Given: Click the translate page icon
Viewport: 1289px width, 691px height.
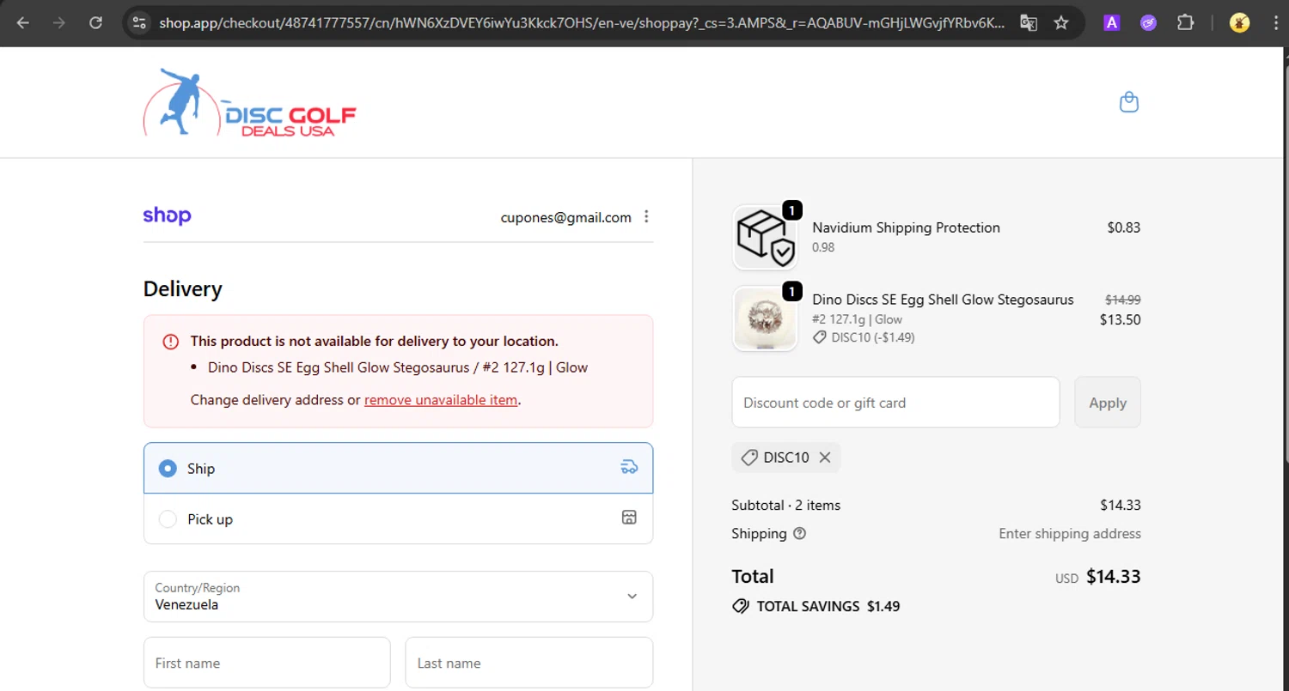Looking at the screenshot, I should [1028, 23].
